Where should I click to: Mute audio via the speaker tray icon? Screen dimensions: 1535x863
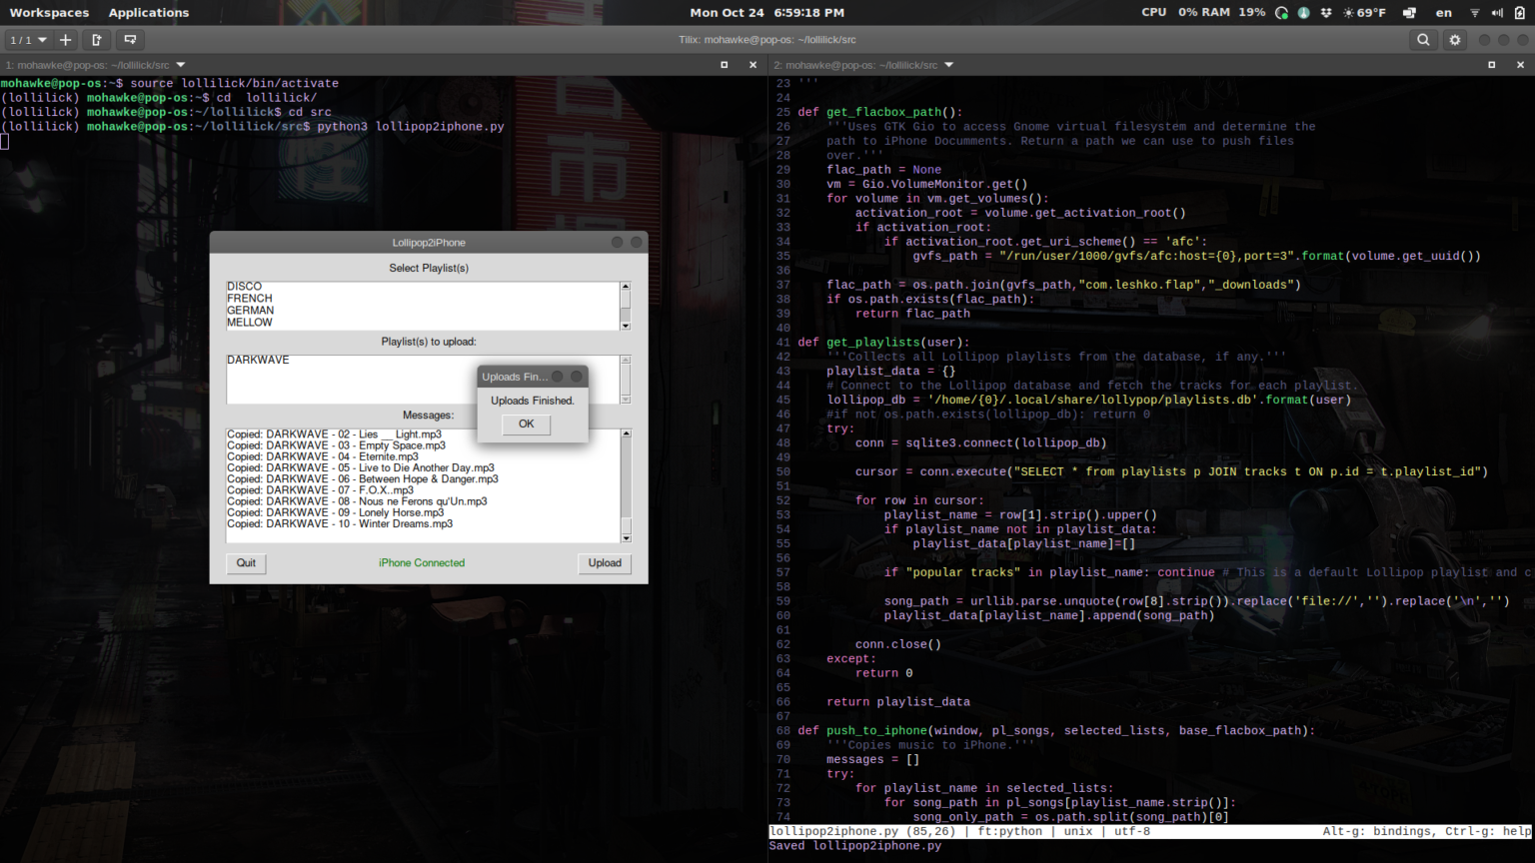coord(1496,12)
